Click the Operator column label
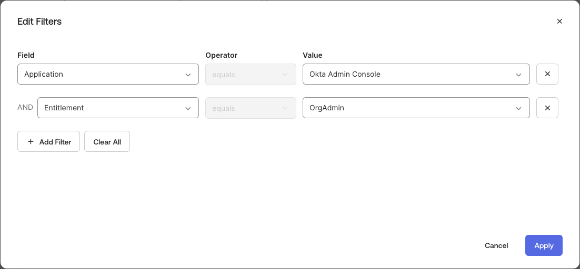The height and width of the screenshot is (269, 580). (x=221, y=55)
